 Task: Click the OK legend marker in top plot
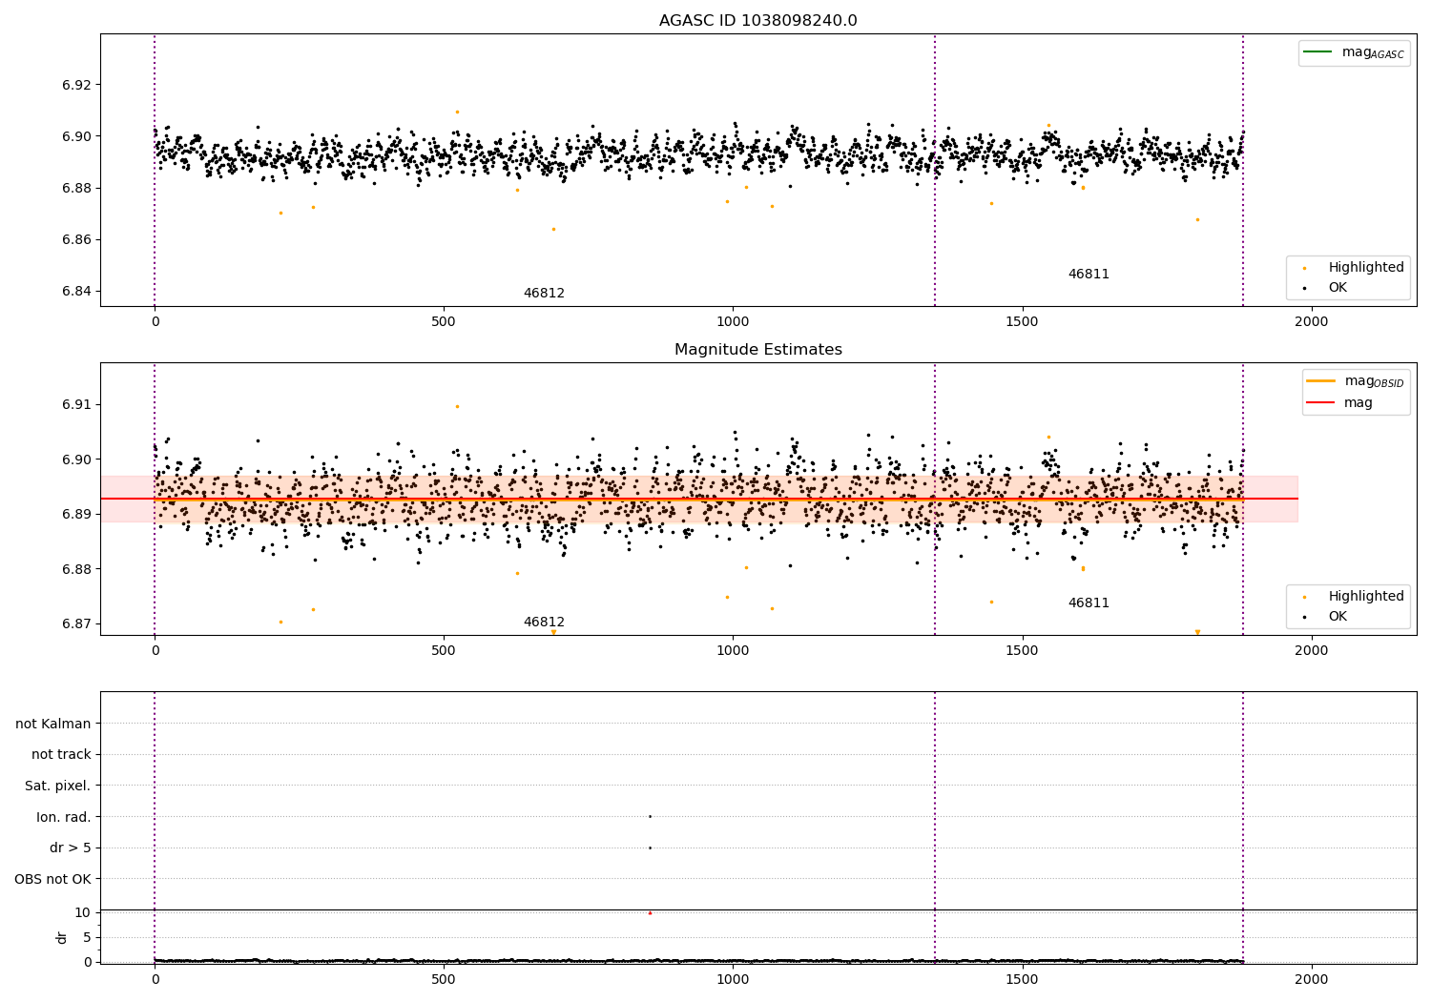click(x=1304, y=288)
